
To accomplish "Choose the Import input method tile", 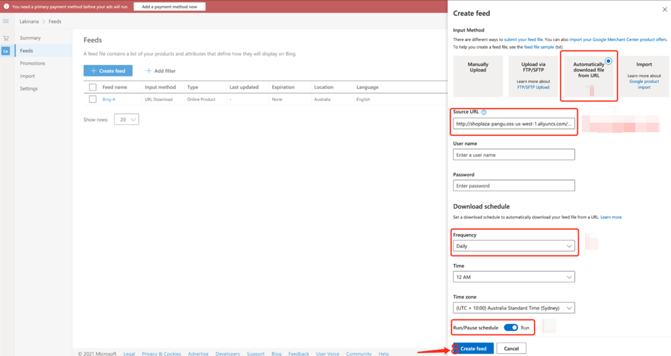I will point(644,76).
